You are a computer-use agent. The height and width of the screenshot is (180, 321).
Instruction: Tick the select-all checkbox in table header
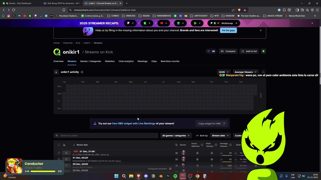[x=59, y=145]
